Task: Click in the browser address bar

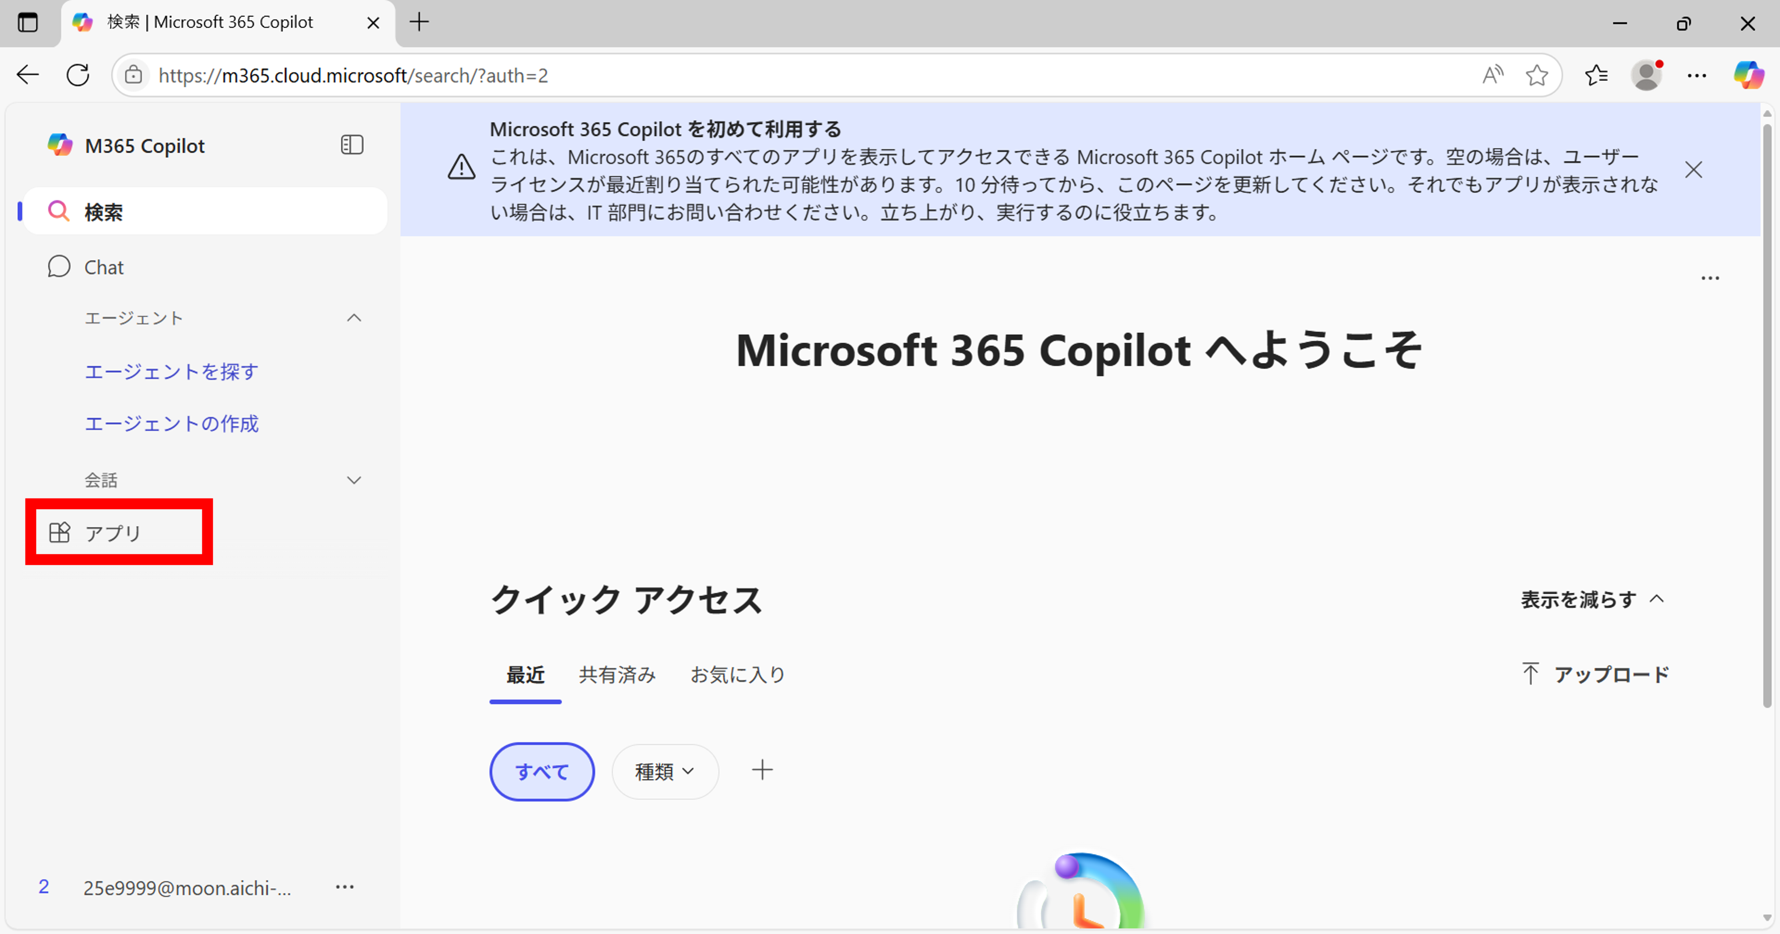Action: tap(484, 75)
